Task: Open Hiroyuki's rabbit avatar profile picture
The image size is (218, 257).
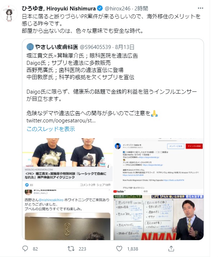Action: tap(9, 13)
